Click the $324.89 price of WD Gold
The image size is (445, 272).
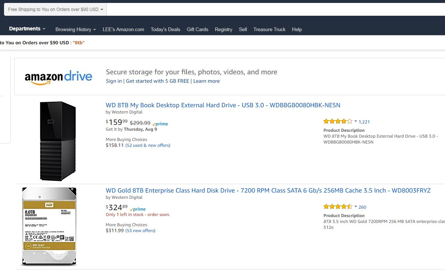(117, 207)
